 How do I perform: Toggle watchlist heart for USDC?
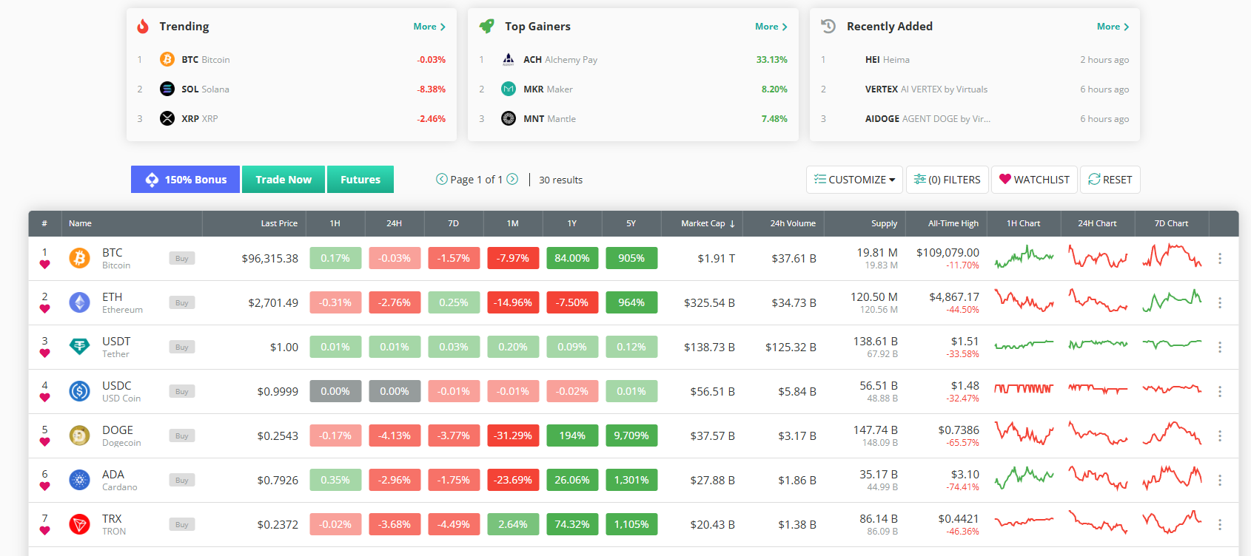coord(44,398)
